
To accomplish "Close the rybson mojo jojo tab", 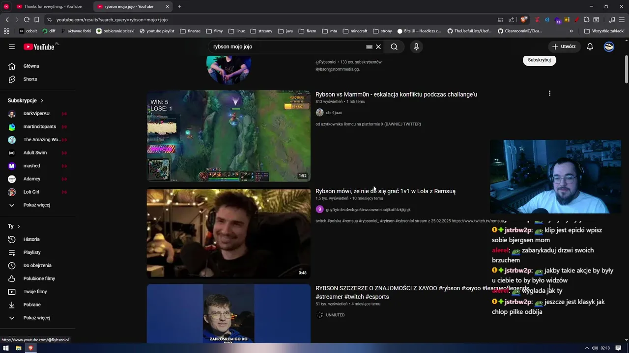I will [167, 6].
